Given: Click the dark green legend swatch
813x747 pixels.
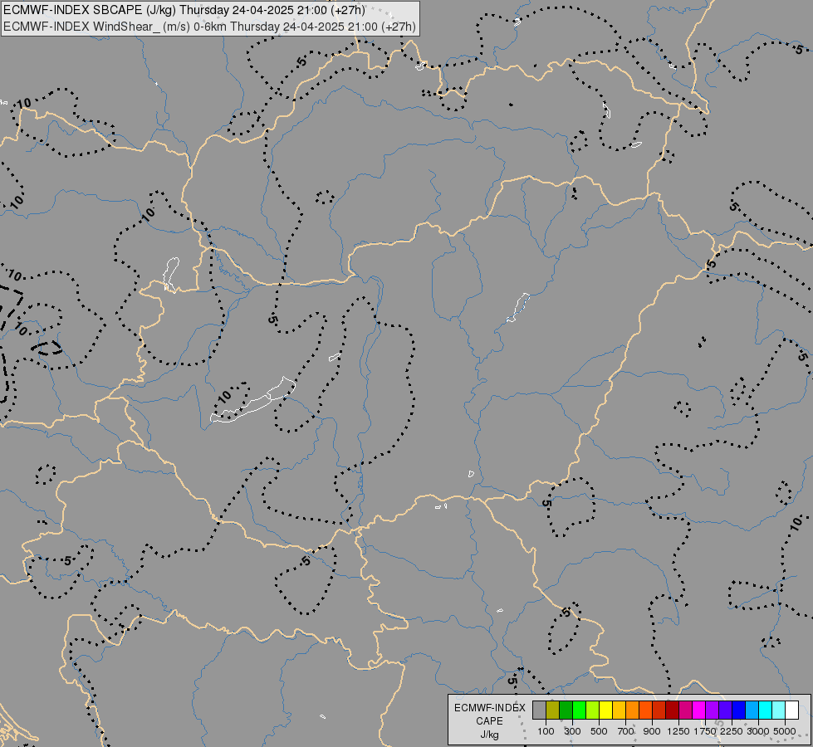Looking at the screenshot, I should 566,710.
